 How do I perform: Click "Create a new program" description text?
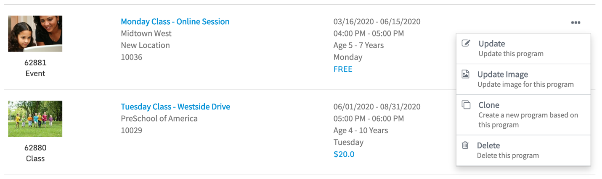tap(528, 115)
